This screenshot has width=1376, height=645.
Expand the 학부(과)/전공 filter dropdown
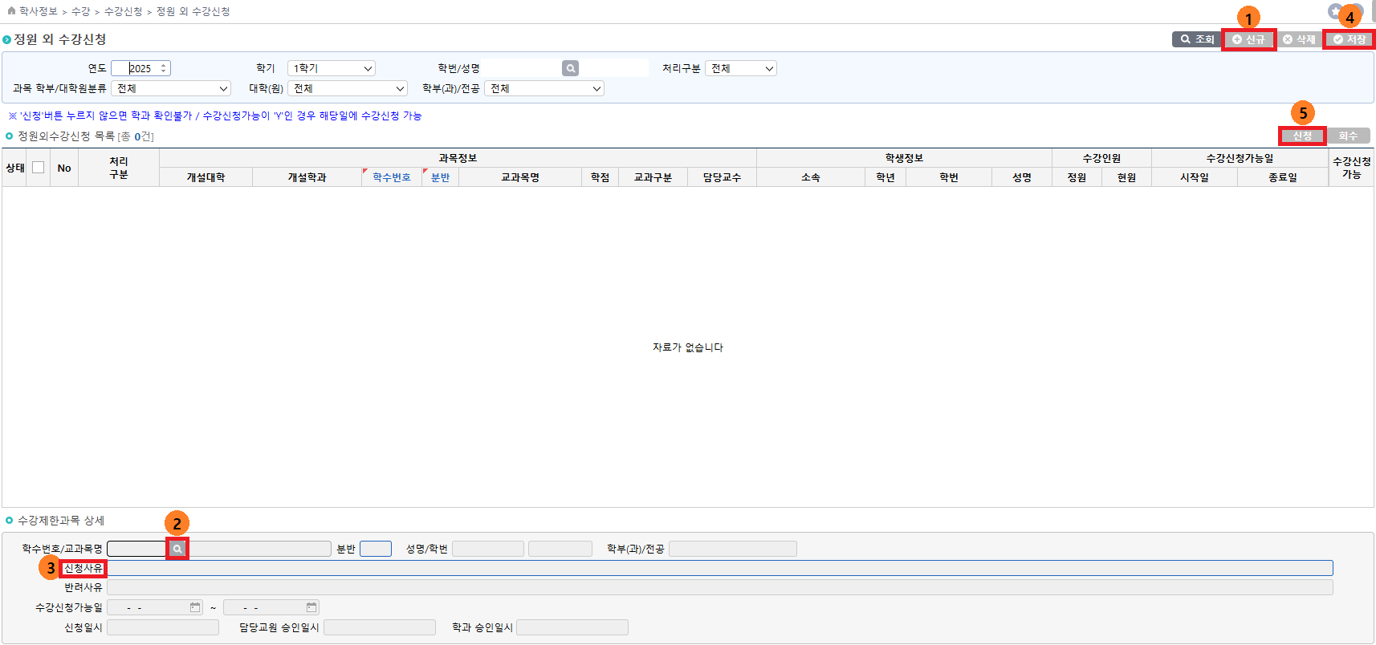click(544, 89)
